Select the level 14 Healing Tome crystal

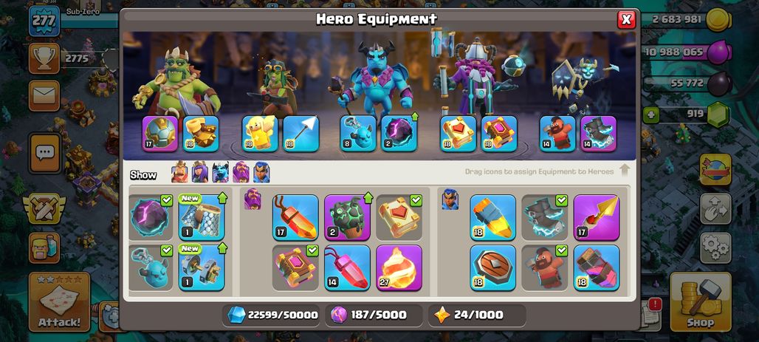tap(347, 267)
